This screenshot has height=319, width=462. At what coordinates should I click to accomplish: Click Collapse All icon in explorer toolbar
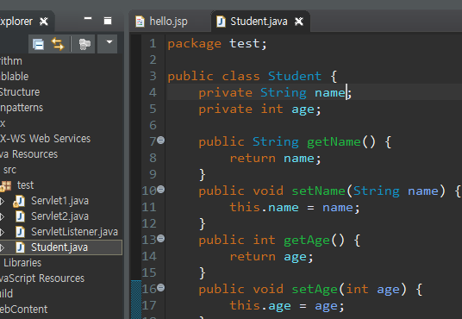pos(38,44)
